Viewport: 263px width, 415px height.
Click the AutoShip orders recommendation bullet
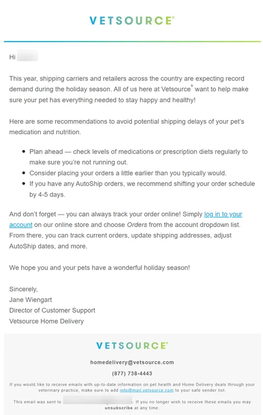142,189
